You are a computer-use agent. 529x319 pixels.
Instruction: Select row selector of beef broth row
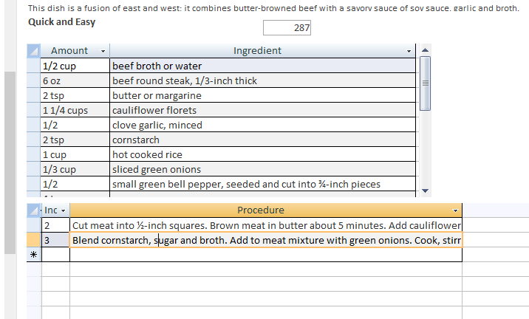pos(33,66)
